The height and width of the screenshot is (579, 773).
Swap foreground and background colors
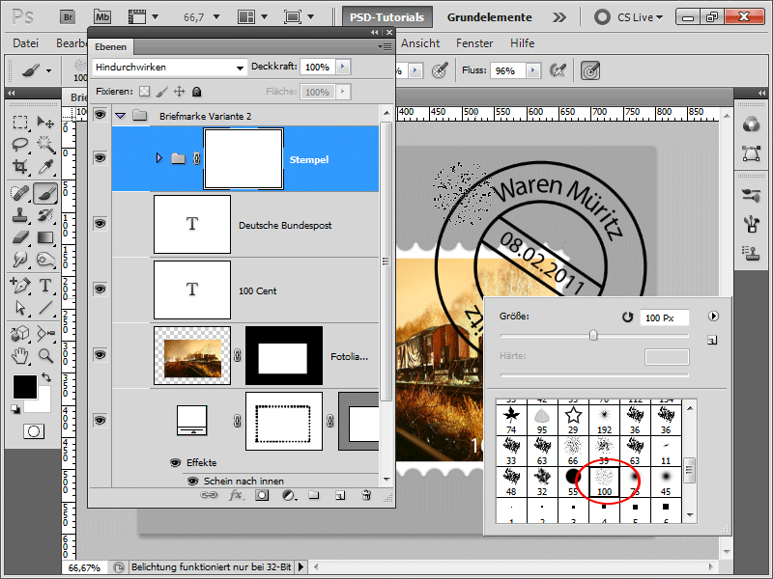(x=46, y=377)
